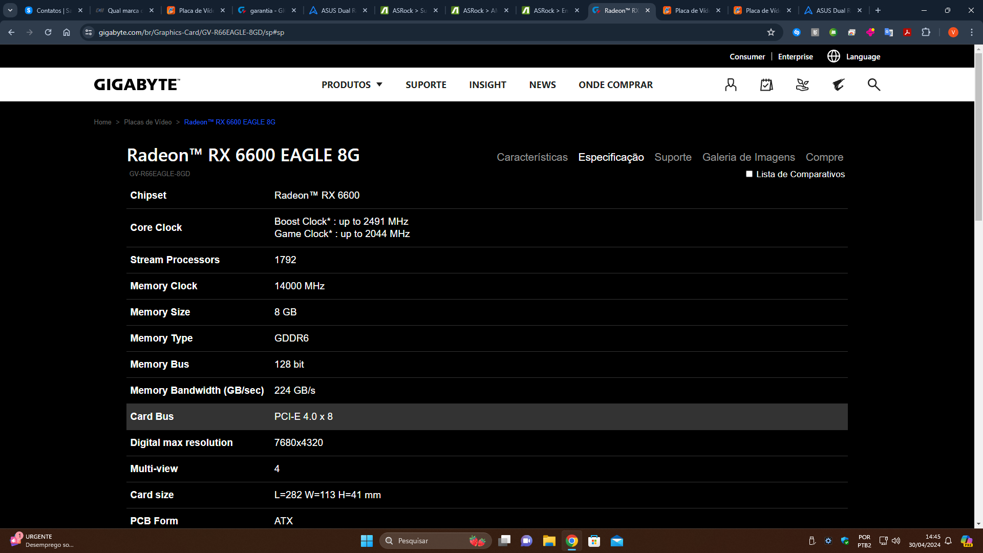This screenshot has height=553, width=983.
Task: Click the Chrome taskbar icon
Action: [x=572, y=541]
